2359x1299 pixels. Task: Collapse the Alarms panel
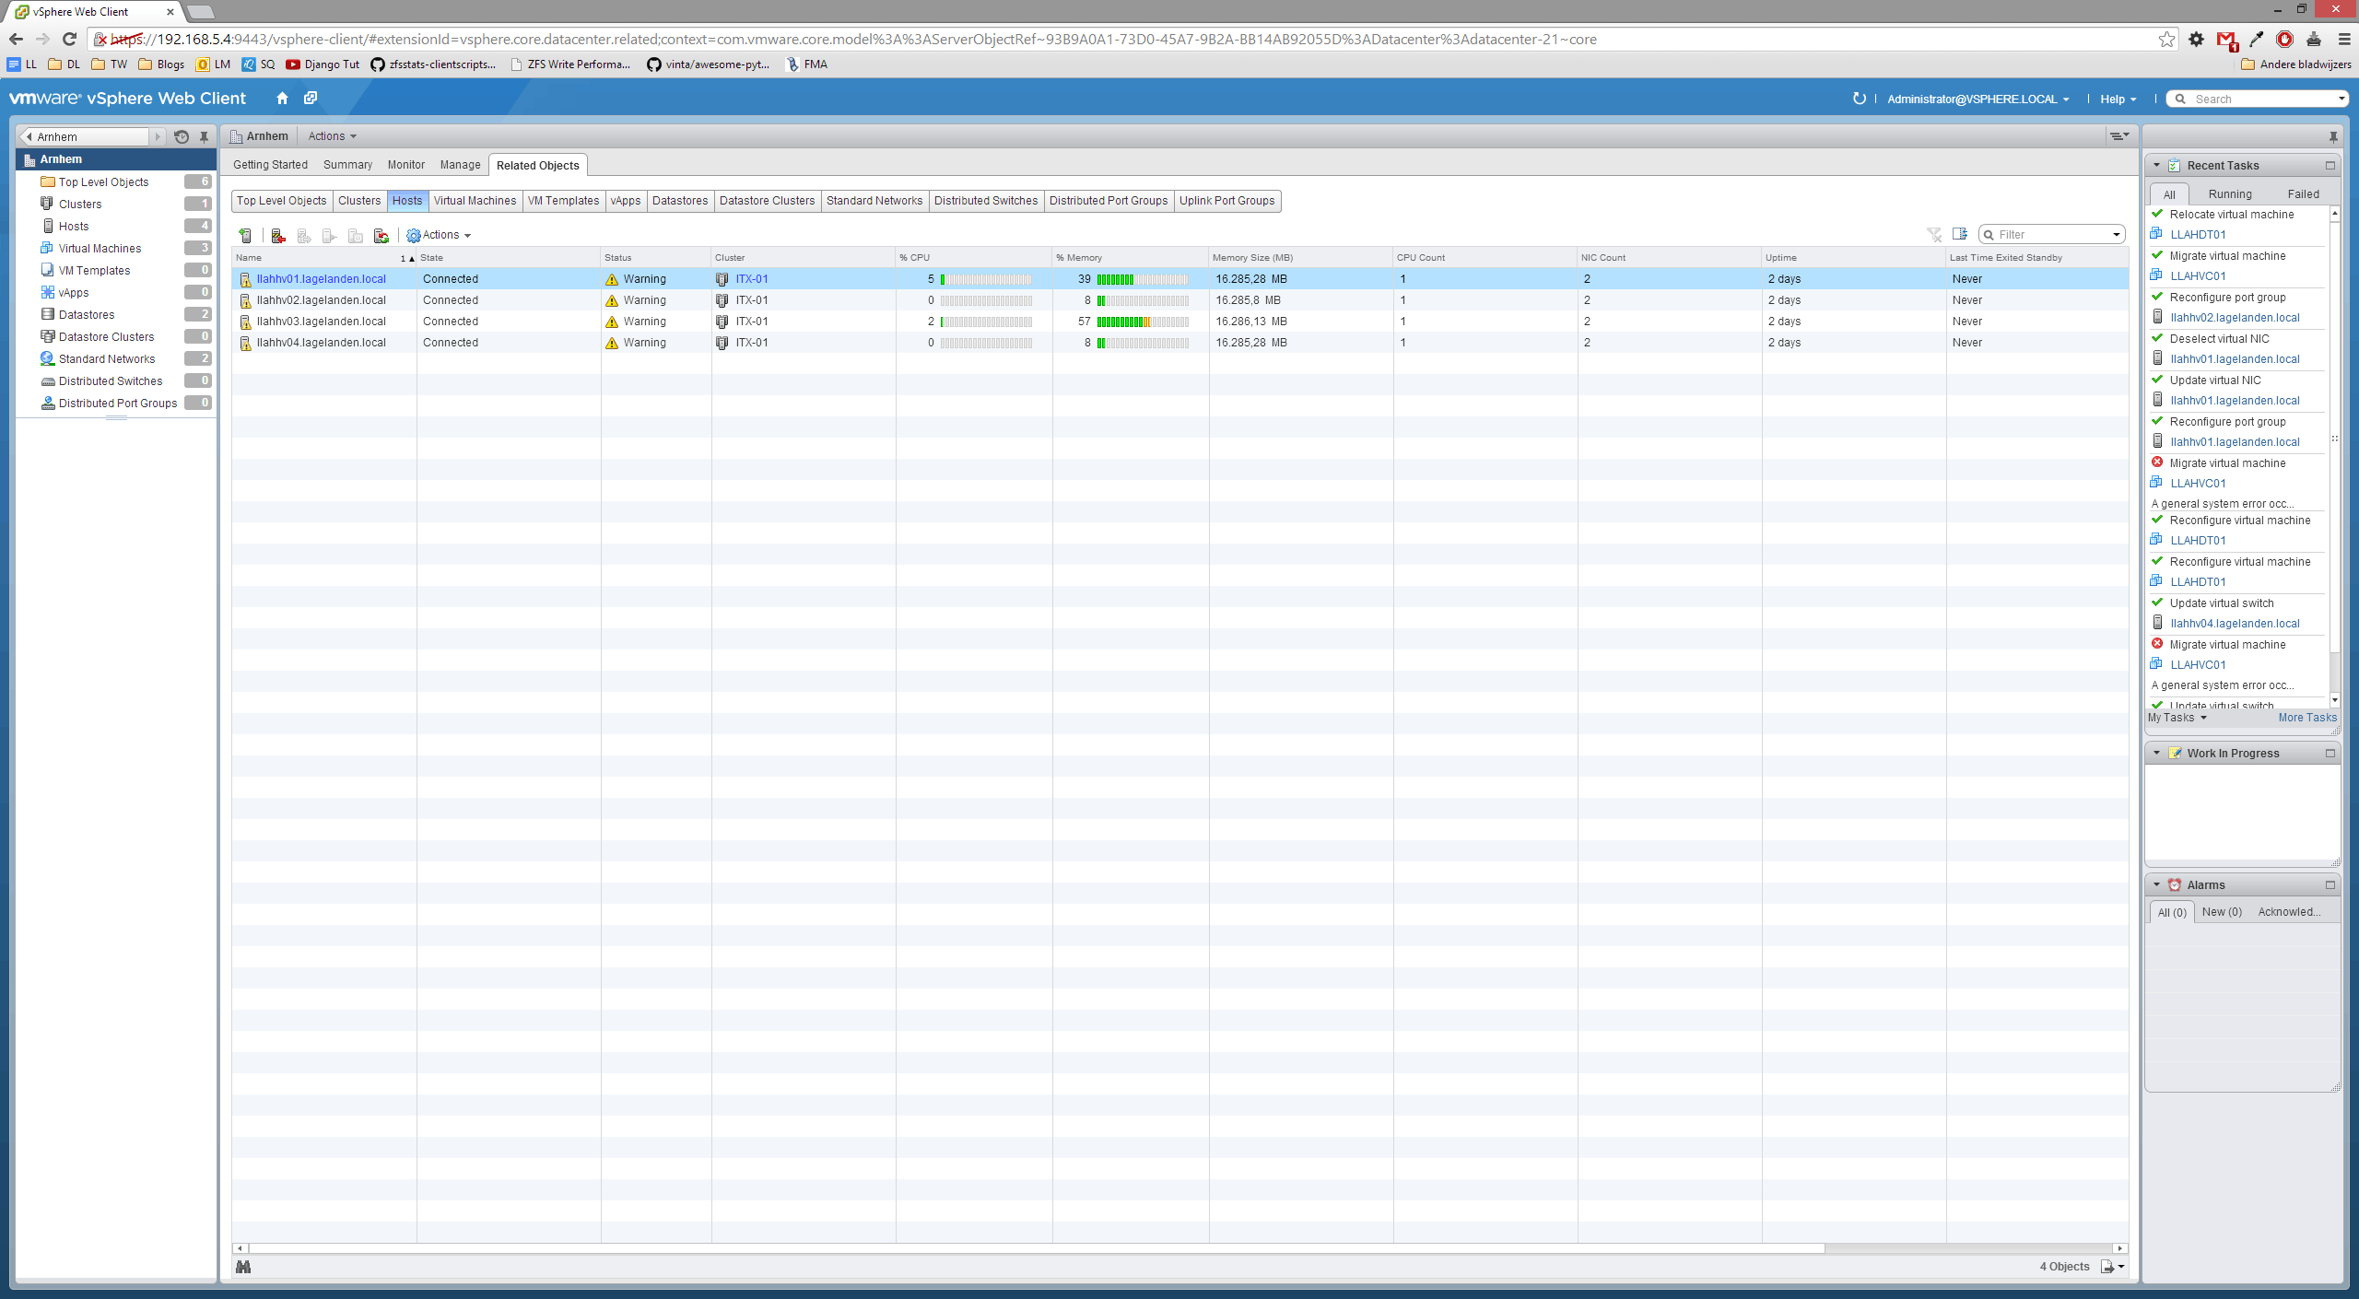point(2156,884)
